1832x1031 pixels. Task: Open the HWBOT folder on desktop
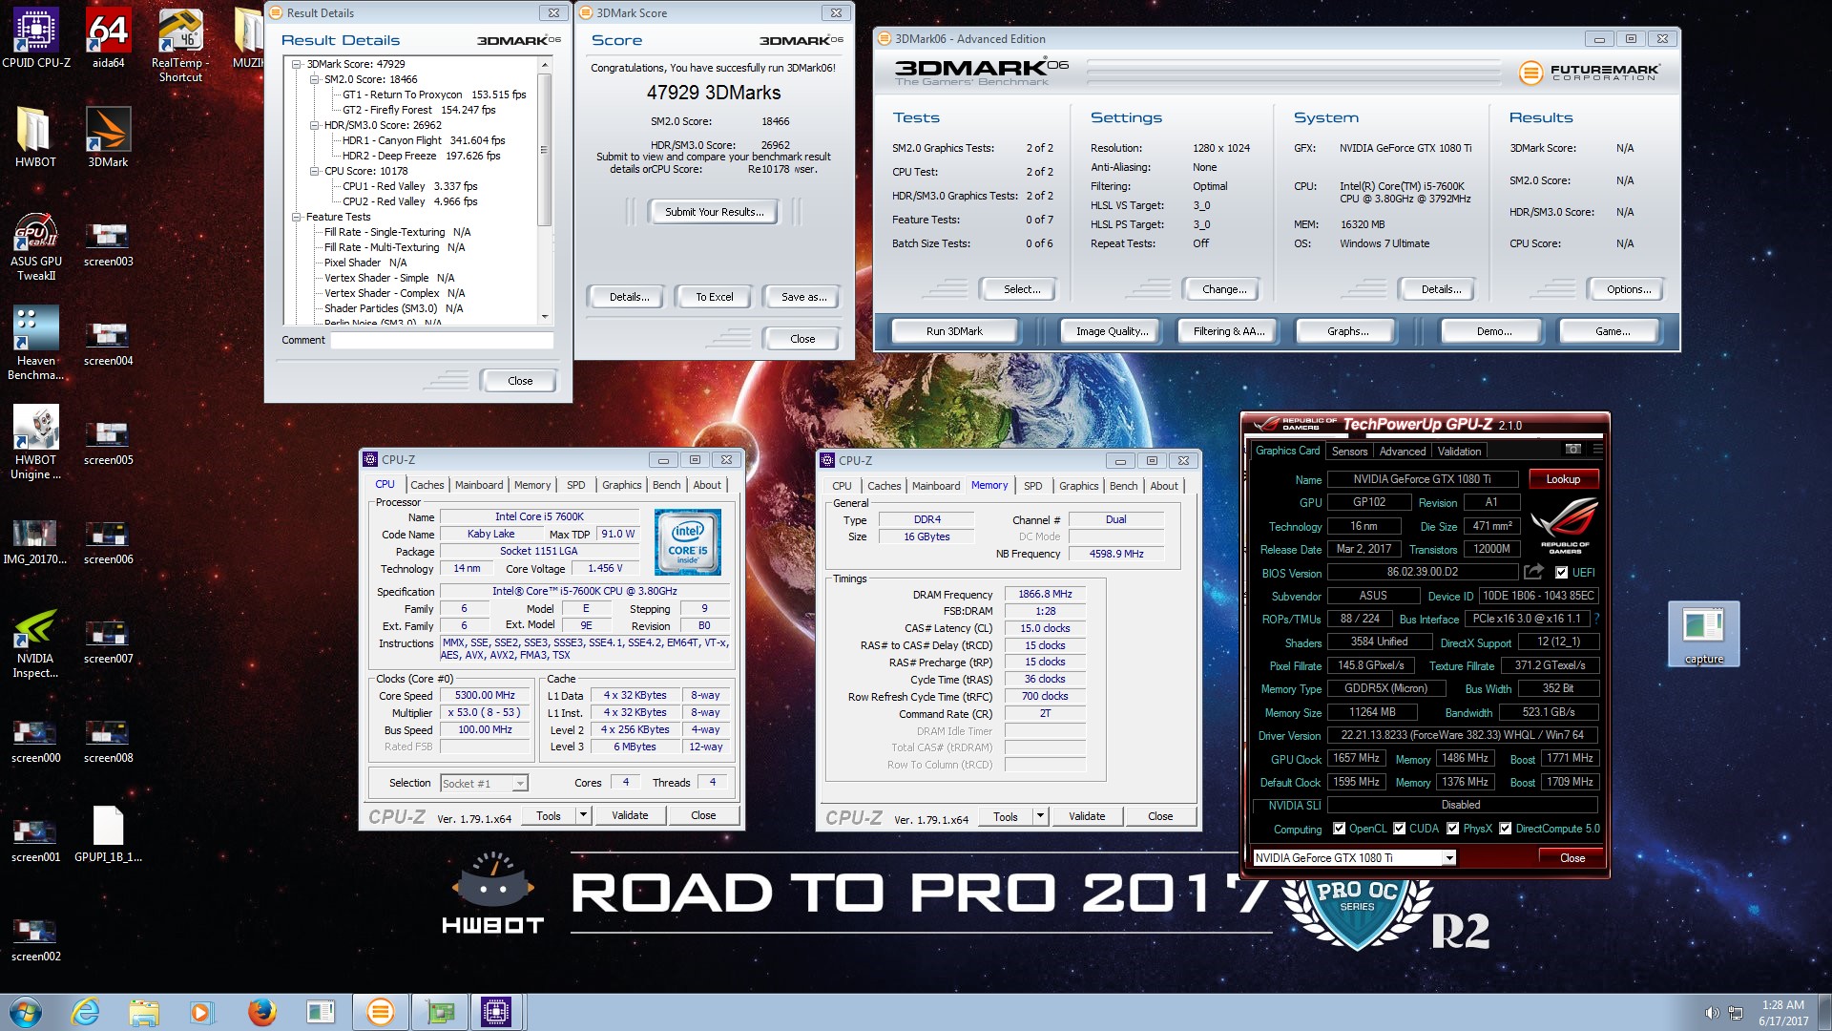tap(35, 137)
